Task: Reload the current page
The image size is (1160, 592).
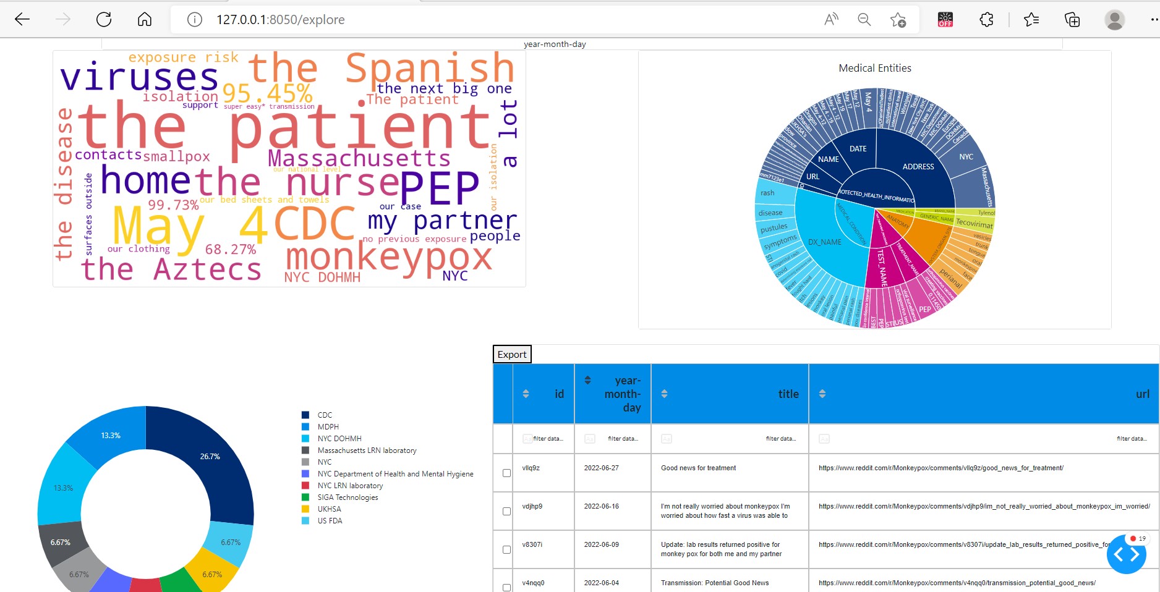Action: point(104,20)
